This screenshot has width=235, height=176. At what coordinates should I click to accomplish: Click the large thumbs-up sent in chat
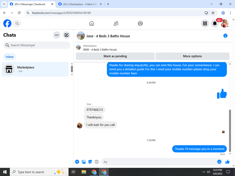tap(222, 94)
